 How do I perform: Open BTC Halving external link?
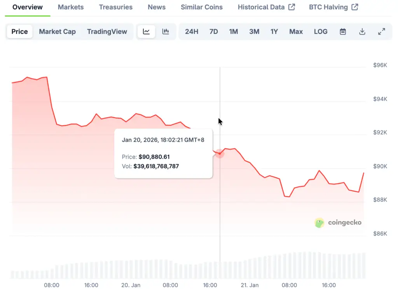tap(333, 7)
